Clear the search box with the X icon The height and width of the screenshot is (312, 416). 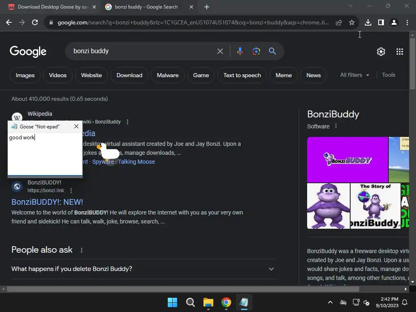[x=220, y=51]
